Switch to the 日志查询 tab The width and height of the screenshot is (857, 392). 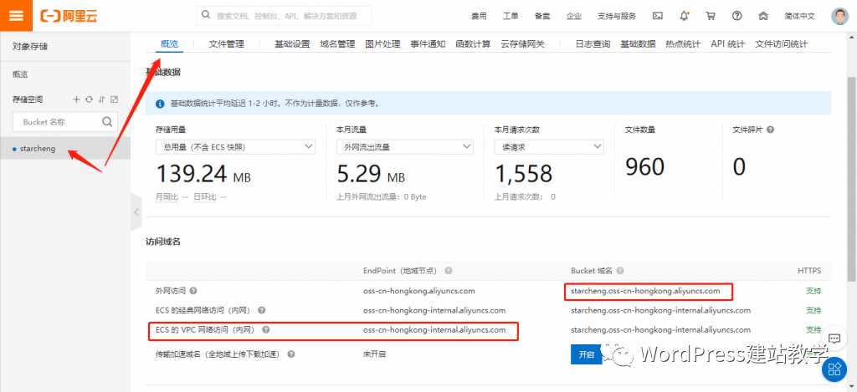593,44
